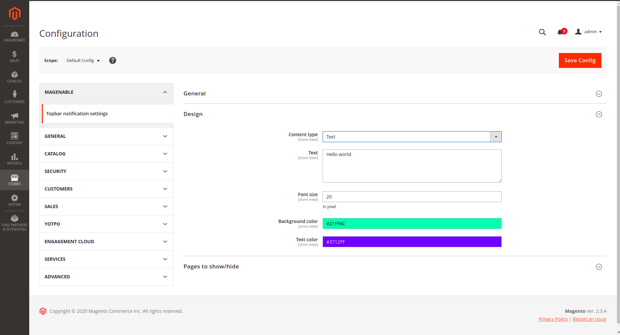
Task: Expand the Services config tab
Action: pyautogui.click(x=106, y=259)
